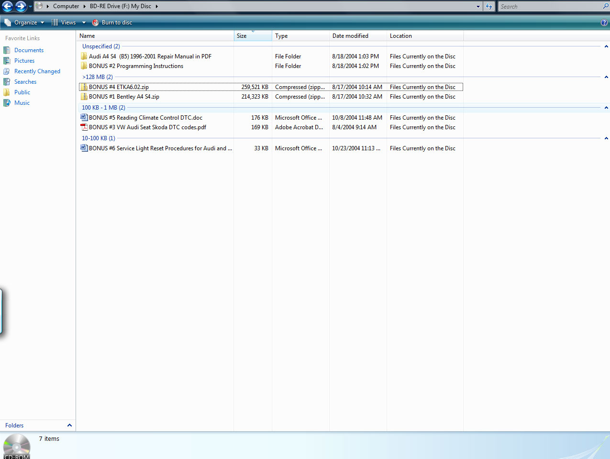Collapse the Unspecified group
The height and width of the screenshot is (459, 610).
606,46
